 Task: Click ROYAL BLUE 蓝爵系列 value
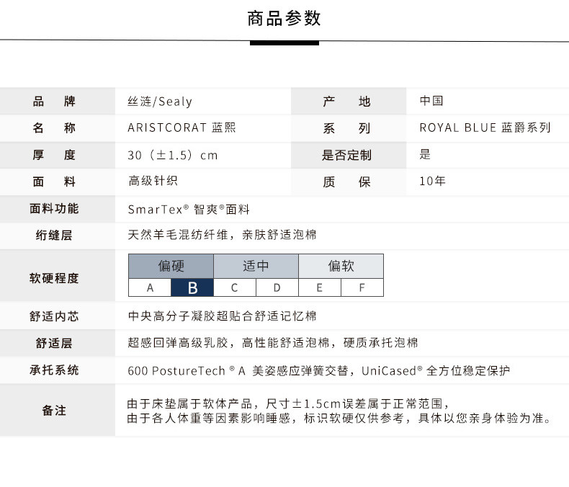pyautogui.click(x=485, y=128)
